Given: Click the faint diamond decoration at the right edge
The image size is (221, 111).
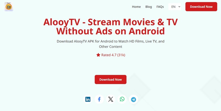Looking at the screenshot, I should click(211, 89).
